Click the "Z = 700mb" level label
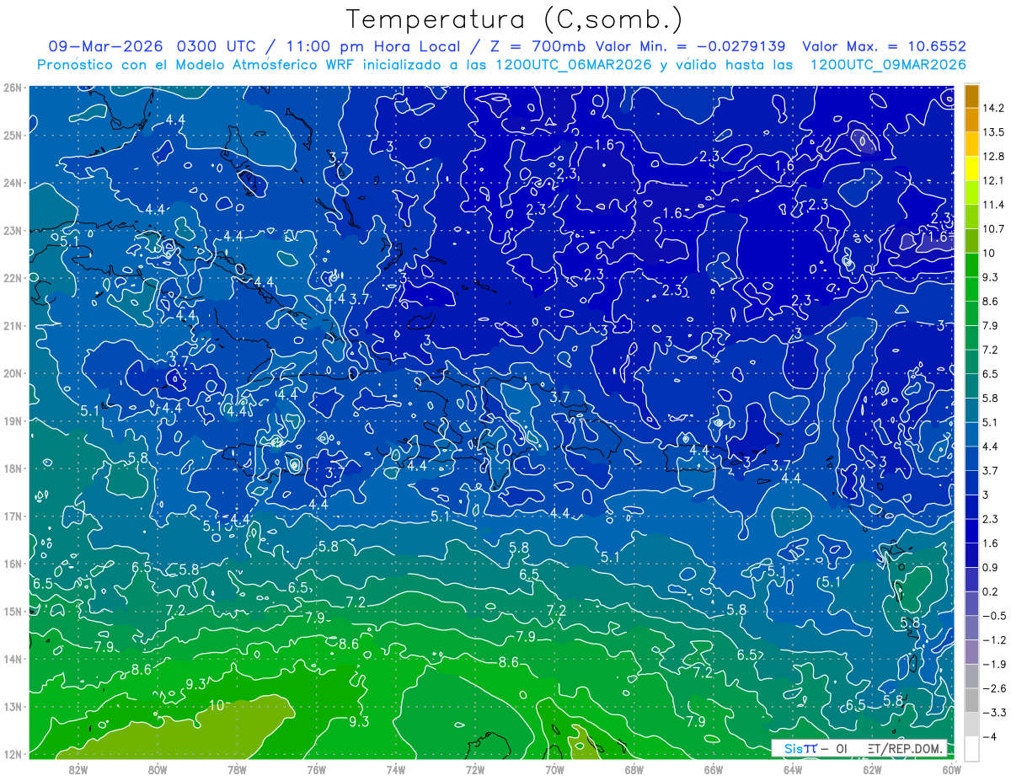1011x781 pixels. [x=538, y=46]
